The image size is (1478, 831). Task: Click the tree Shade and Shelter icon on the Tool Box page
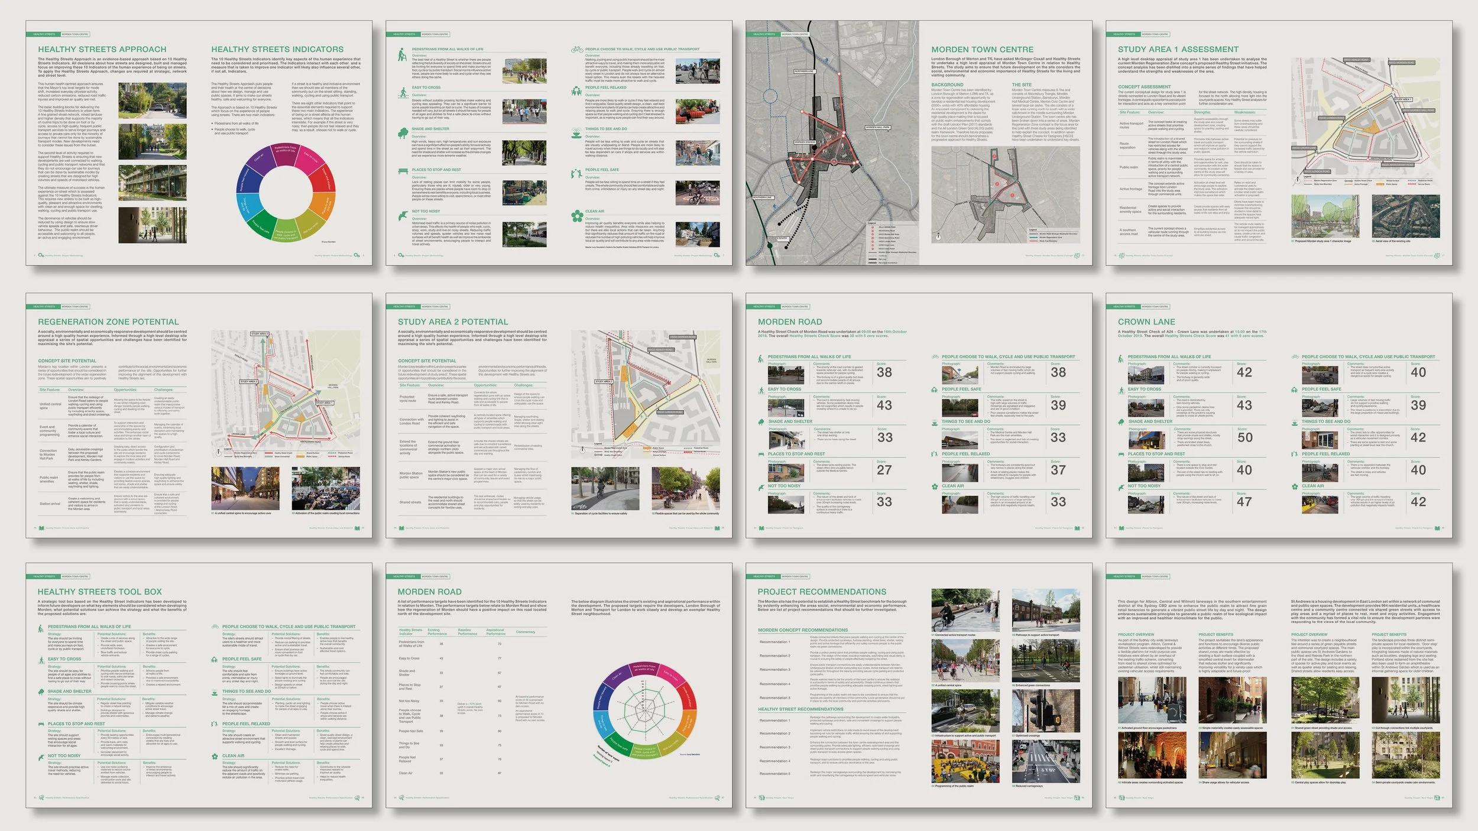[x=41, y=692]
